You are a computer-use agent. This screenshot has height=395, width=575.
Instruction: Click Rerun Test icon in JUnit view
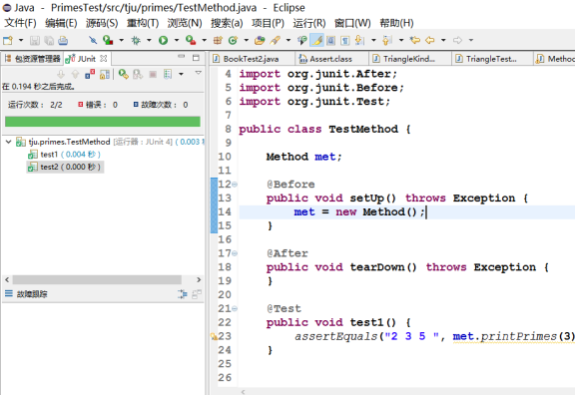(x=123, y=75)
